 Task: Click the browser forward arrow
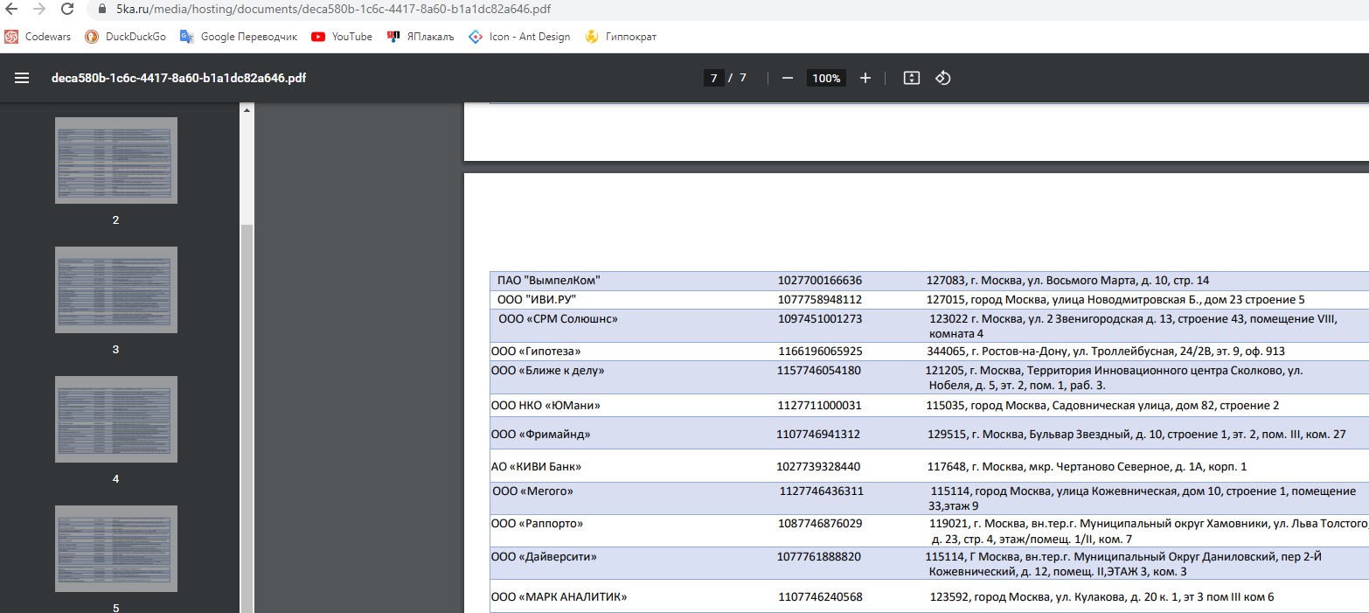pyautogui.click(x=39, y=10)
